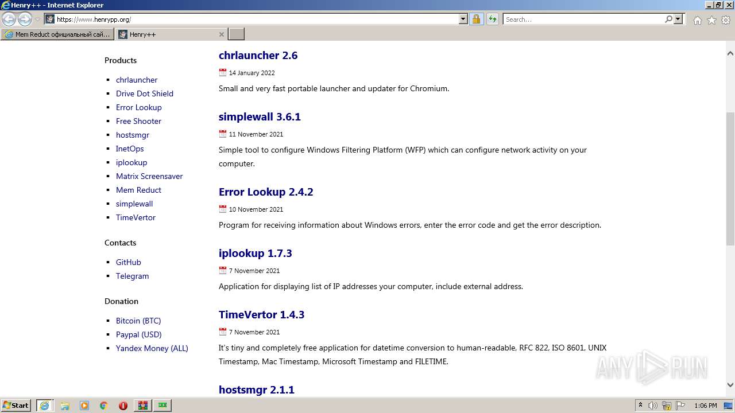Viewport: 735px width, 413px height.
Task: Open Bitcoin (BTC) donation link
Action: tap(138, 321)
